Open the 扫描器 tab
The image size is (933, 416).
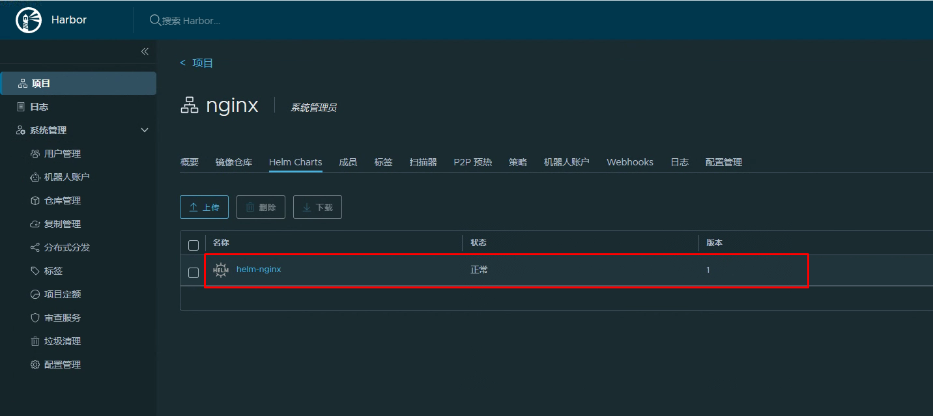423,162
